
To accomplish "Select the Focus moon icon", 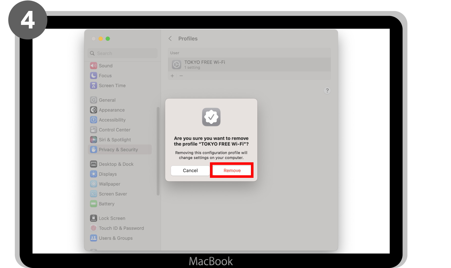I will (x=94, y=76).
